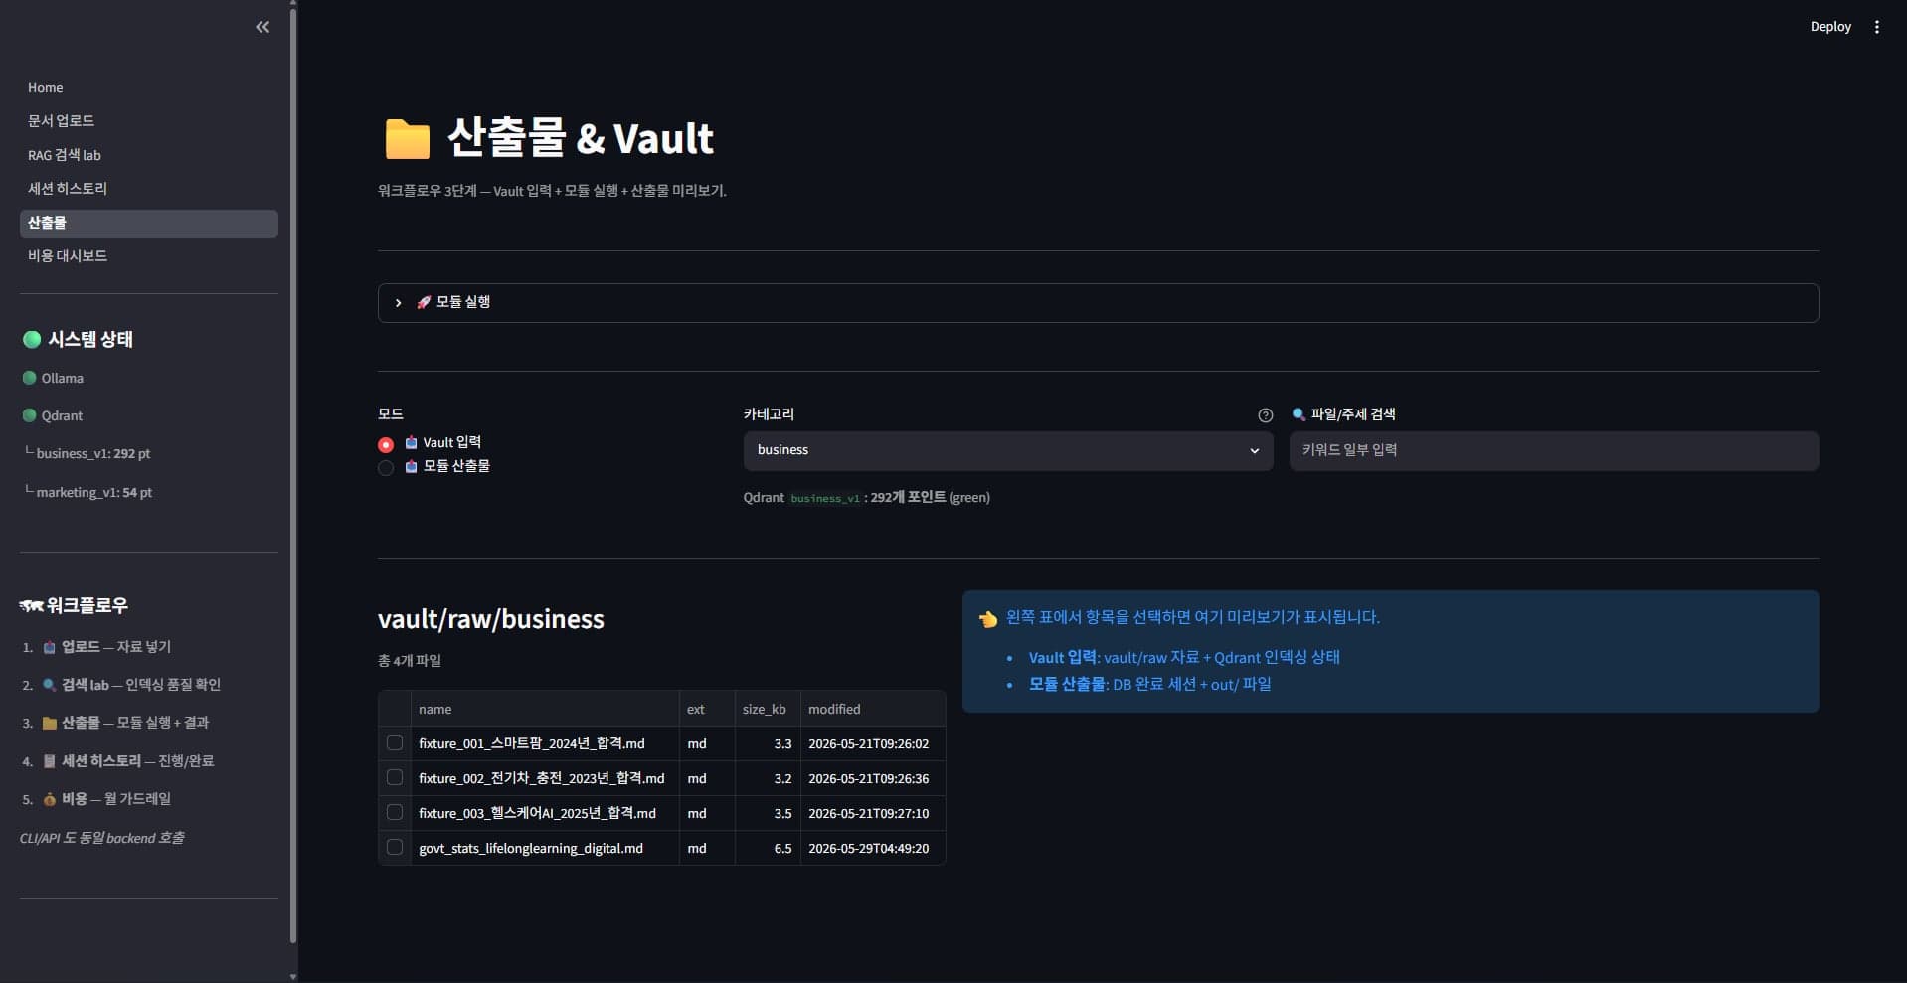
Task: Click the folder icon in workflow step 3
Action: [49, 723]
